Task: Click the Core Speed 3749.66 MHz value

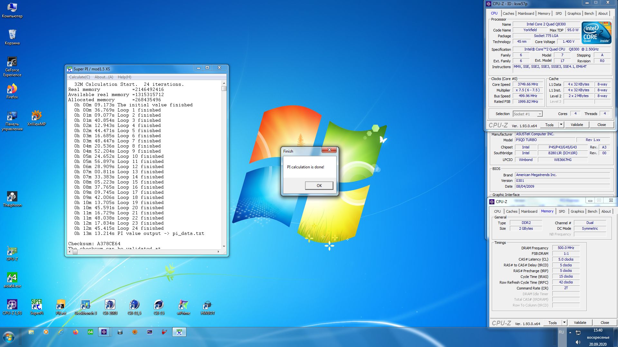Action: tap(528, 84)
